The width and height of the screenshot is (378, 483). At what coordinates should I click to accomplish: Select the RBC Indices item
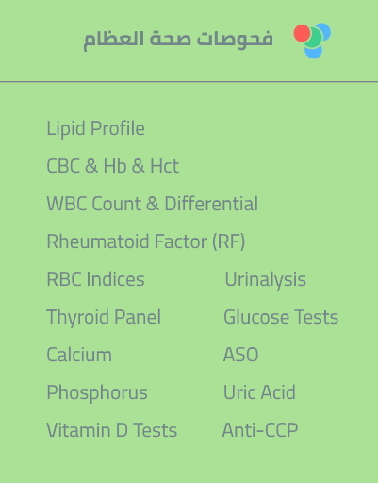(95, 279)
